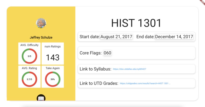Select the start date August 21, 2017
This screenshot has width=205, height=107.
point(116,37)
